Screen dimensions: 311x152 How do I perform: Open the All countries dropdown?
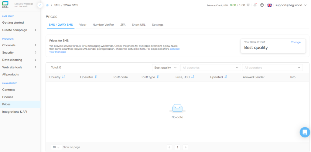pyautogui.click(x=210, y=68)
